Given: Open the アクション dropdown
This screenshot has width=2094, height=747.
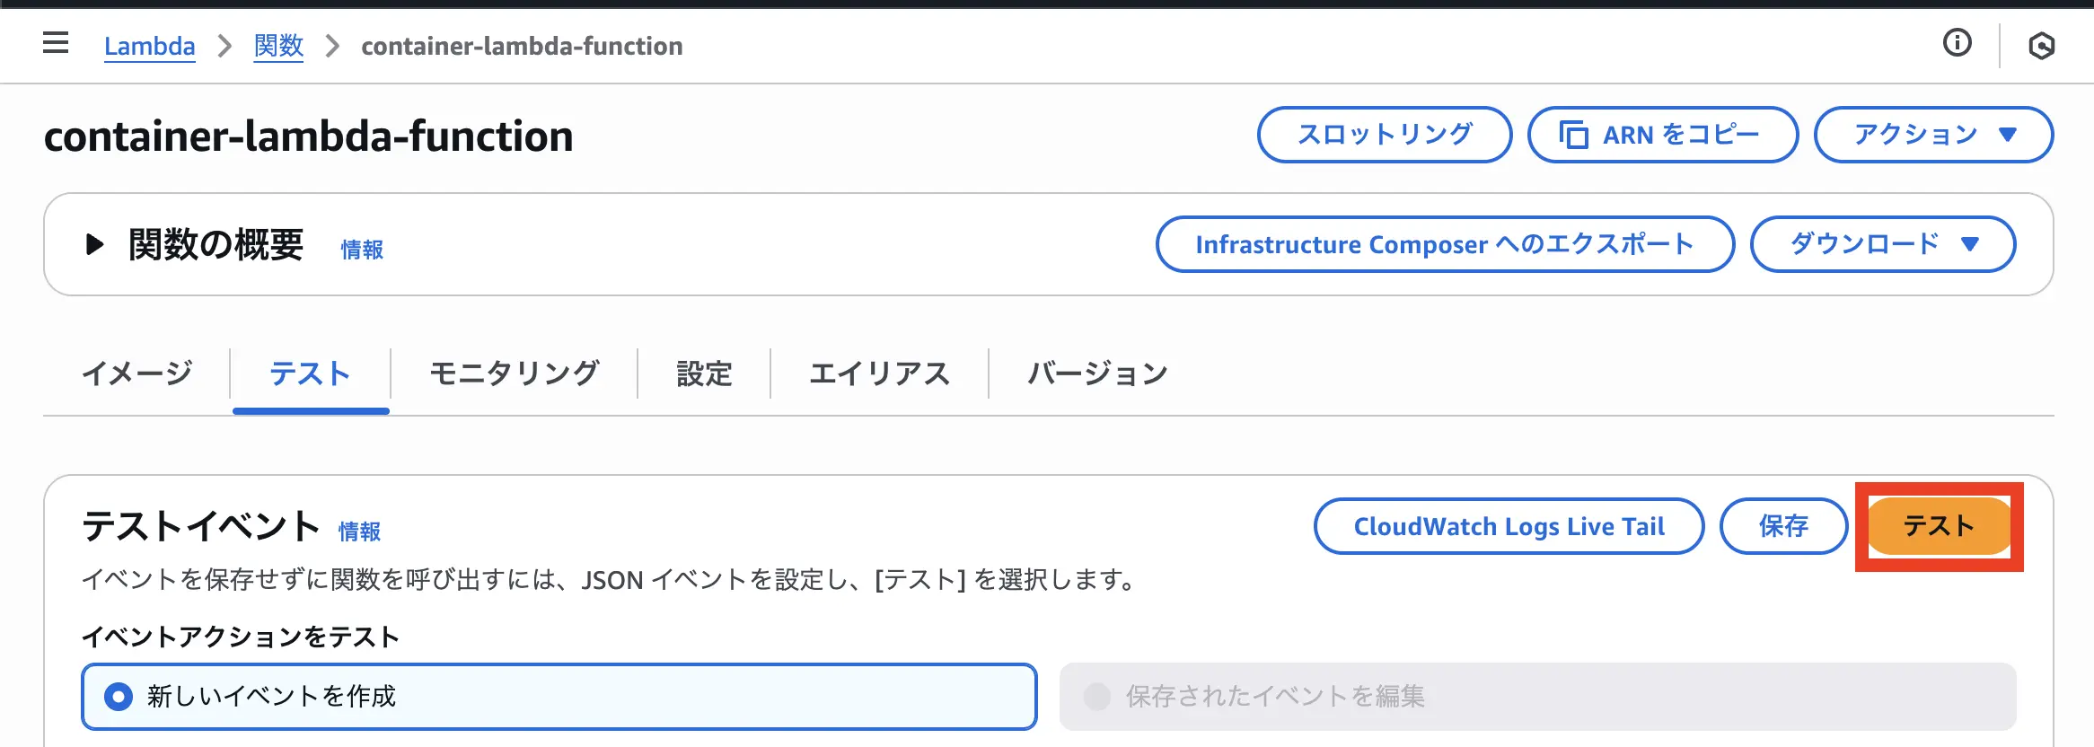Looking at the screenshot, I should 1934,135.
